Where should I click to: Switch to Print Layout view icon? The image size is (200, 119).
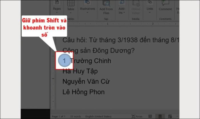pos(160,116)
